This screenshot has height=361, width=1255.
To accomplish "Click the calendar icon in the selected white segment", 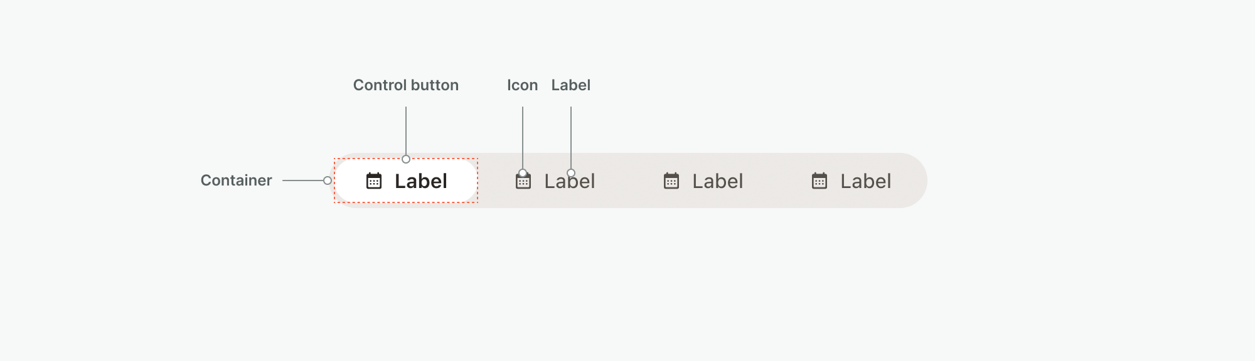I will click(x=374, y=181).
